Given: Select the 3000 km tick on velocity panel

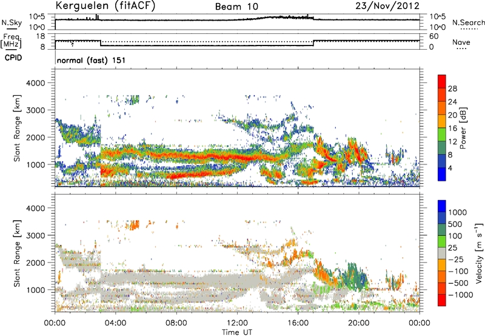Looking at the screenshot, I should click(35, 235).
